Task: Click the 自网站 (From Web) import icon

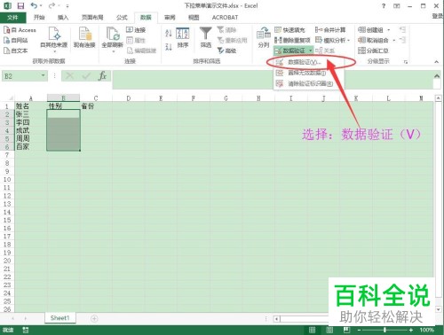Action: [6, 41]
